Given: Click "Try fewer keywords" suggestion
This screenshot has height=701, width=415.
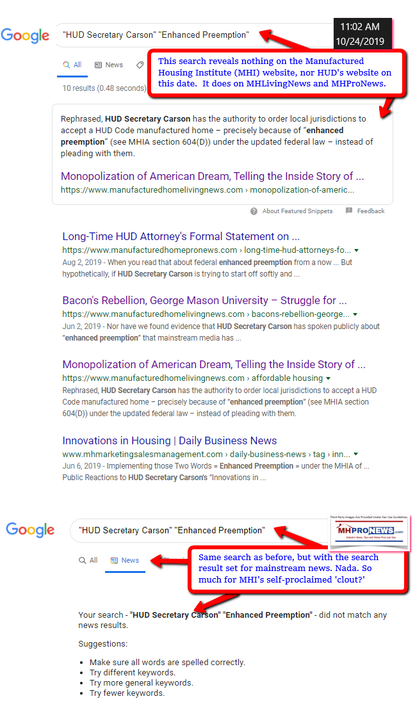Looking at the screenshot, I should (x=127, y=693).
